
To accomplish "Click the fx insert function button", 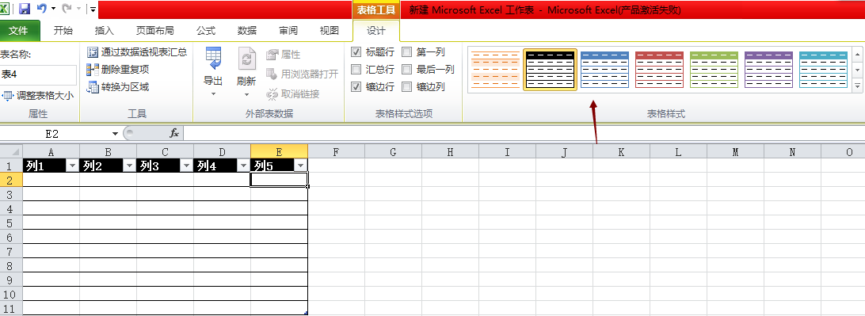I will [174, 134].
